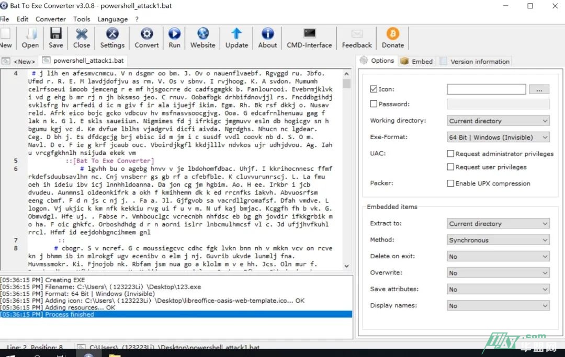Screen dimensions: 565x357
Task: Click the icon file path field
Action: 486,90
